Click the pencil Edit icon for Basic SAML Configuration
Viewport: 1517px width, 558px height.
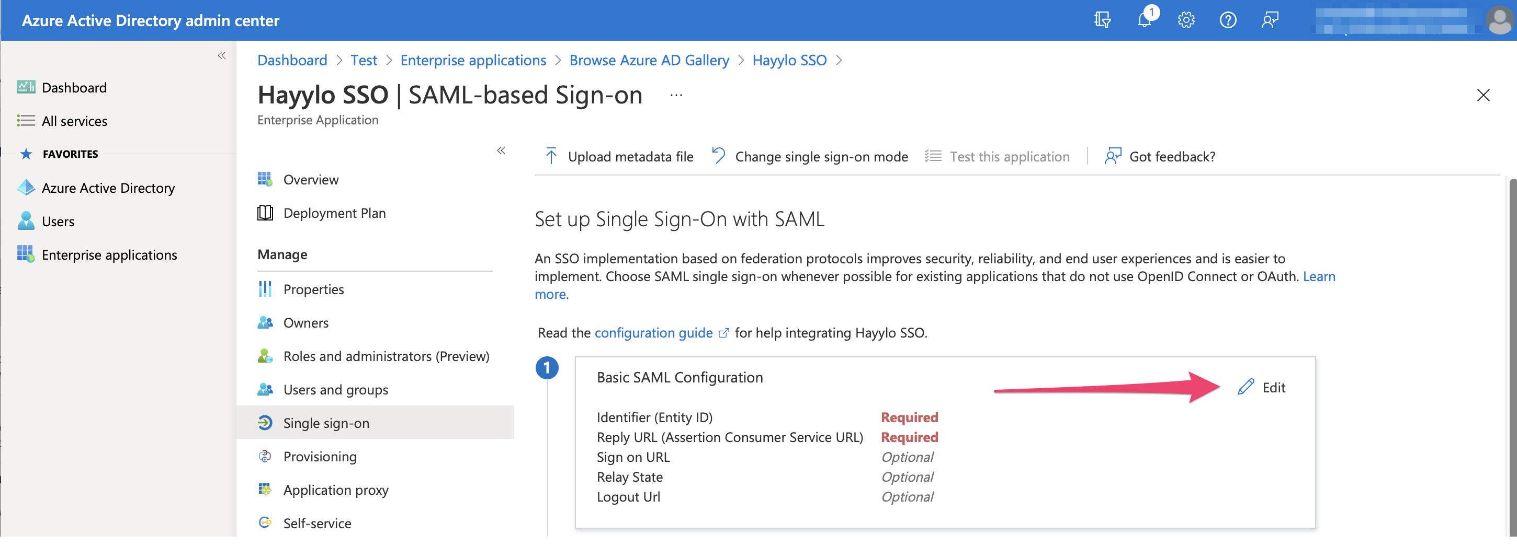(1246, 387)
